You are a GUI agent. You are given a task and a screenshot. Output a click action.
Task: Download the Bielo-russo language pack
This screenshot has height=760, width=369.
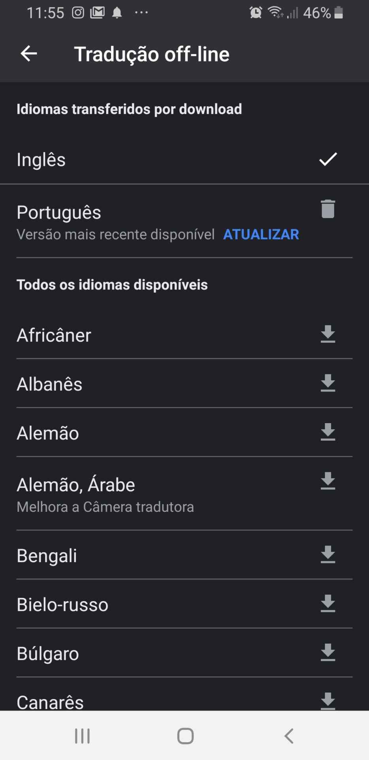pos(328,604)
